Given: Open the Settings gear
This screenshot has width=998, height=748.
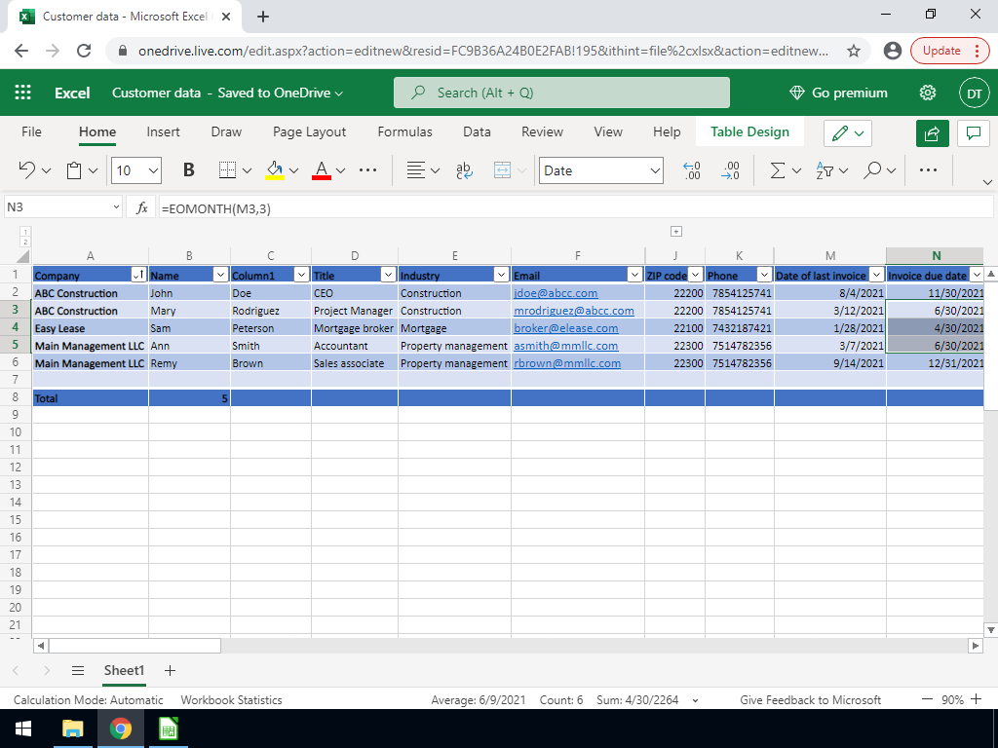Looking at the screenshot, I should click(928, 93).
